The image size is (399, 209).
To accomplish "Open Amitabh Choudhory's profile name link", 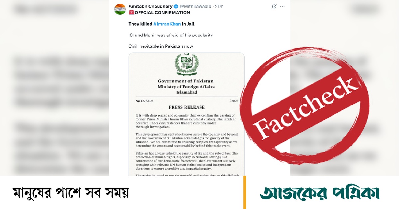I will pyautogui.click(x=150, y=6).
